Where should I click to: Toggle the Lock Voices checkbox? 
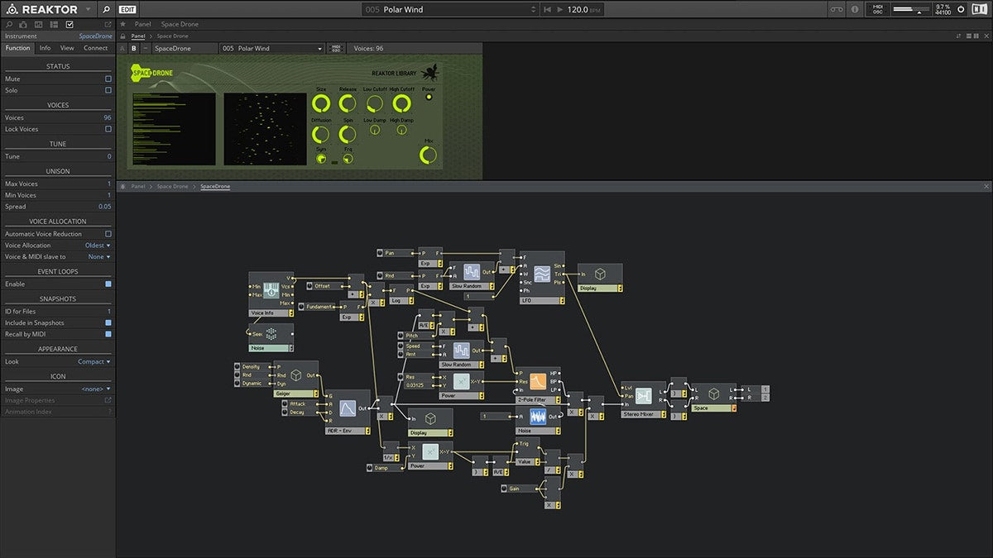(x=108, y=129)
